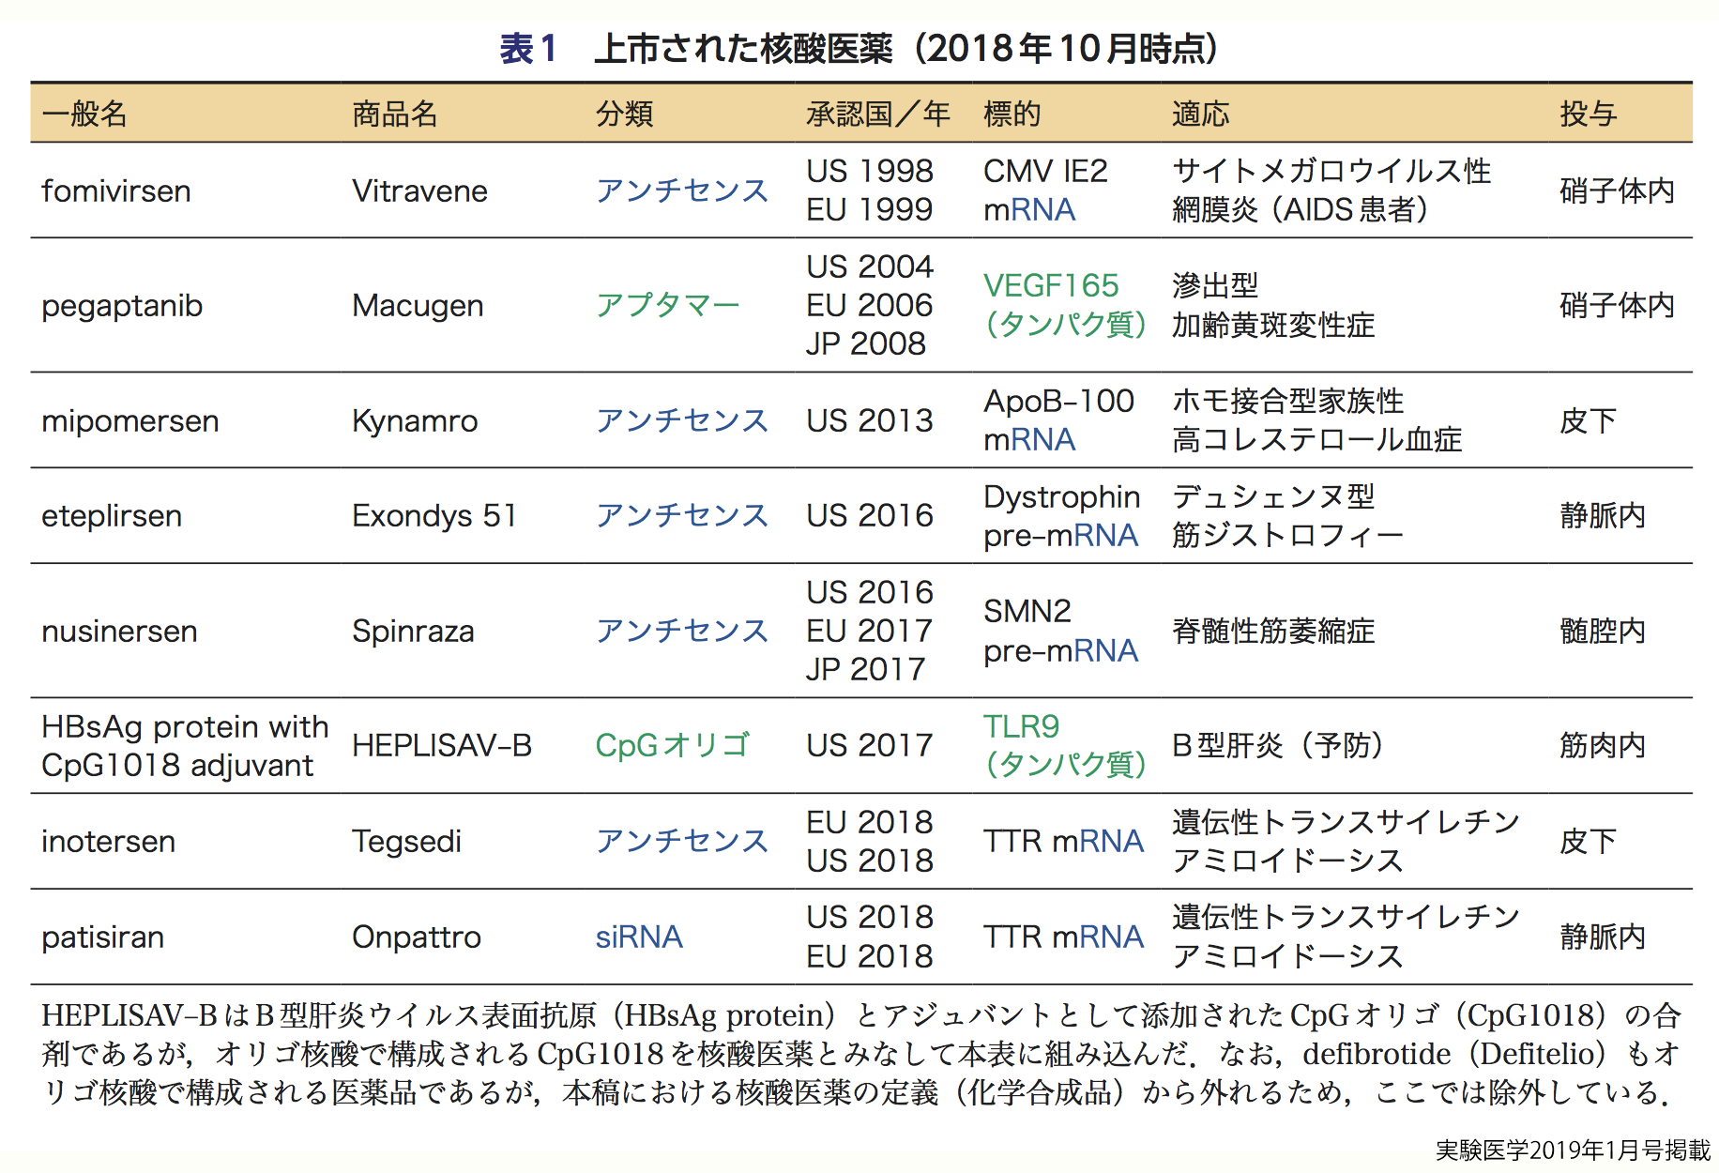
Task: Click the green アプタマー classification
Action: 668,305
